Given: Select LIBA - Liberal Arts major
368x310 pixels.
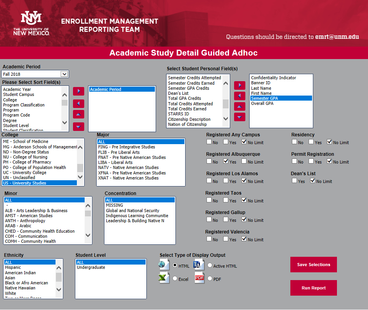Looking at the screenshot, I should 115,162.
